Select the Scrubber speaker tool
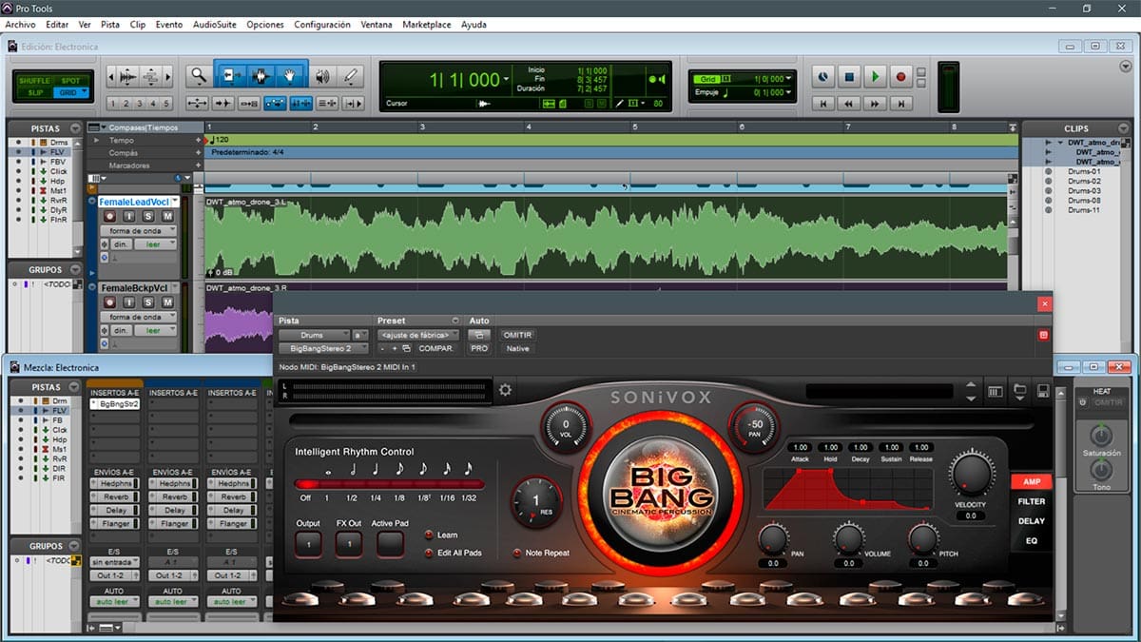Viewport: 1141px width, 642px height. [x=323, y=76]
